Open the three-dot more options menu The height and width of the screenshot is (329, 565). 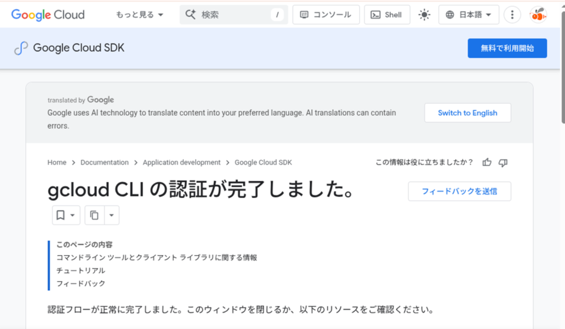(x=512, y=15)
